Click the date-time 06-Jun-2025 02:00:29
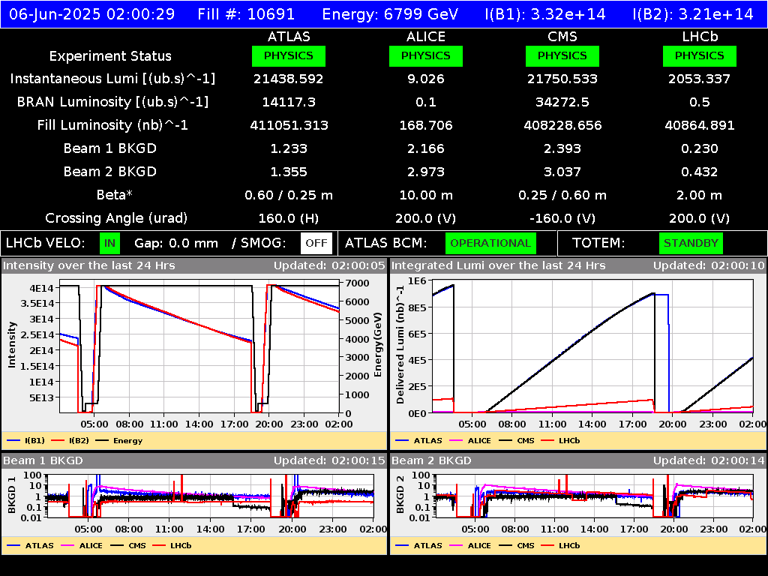Image resolution: width=768 pixels, height=576 pixels. point(91,13)
